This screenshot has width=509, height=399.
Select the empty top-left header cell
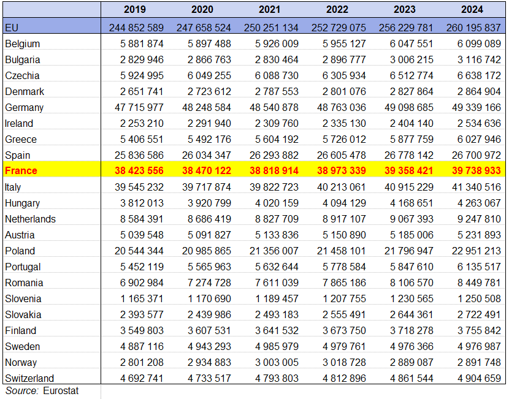(51, 9)
